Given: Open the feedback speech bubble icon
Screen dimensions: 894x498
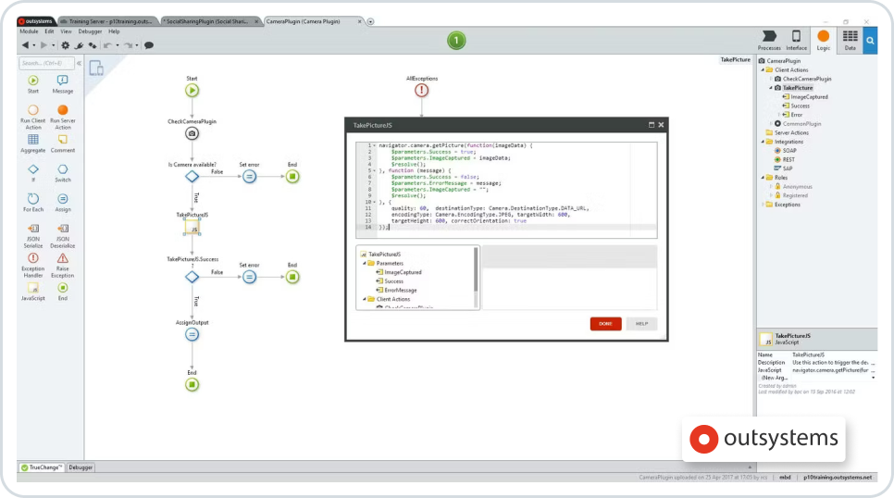Looking at the screenshot, I should (149, 44).
